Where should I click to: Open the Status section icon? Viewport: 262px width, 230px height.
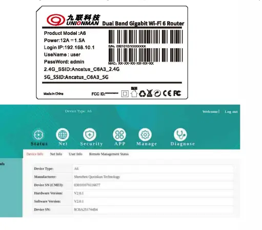pyautogui.click(x=38, y=135)
